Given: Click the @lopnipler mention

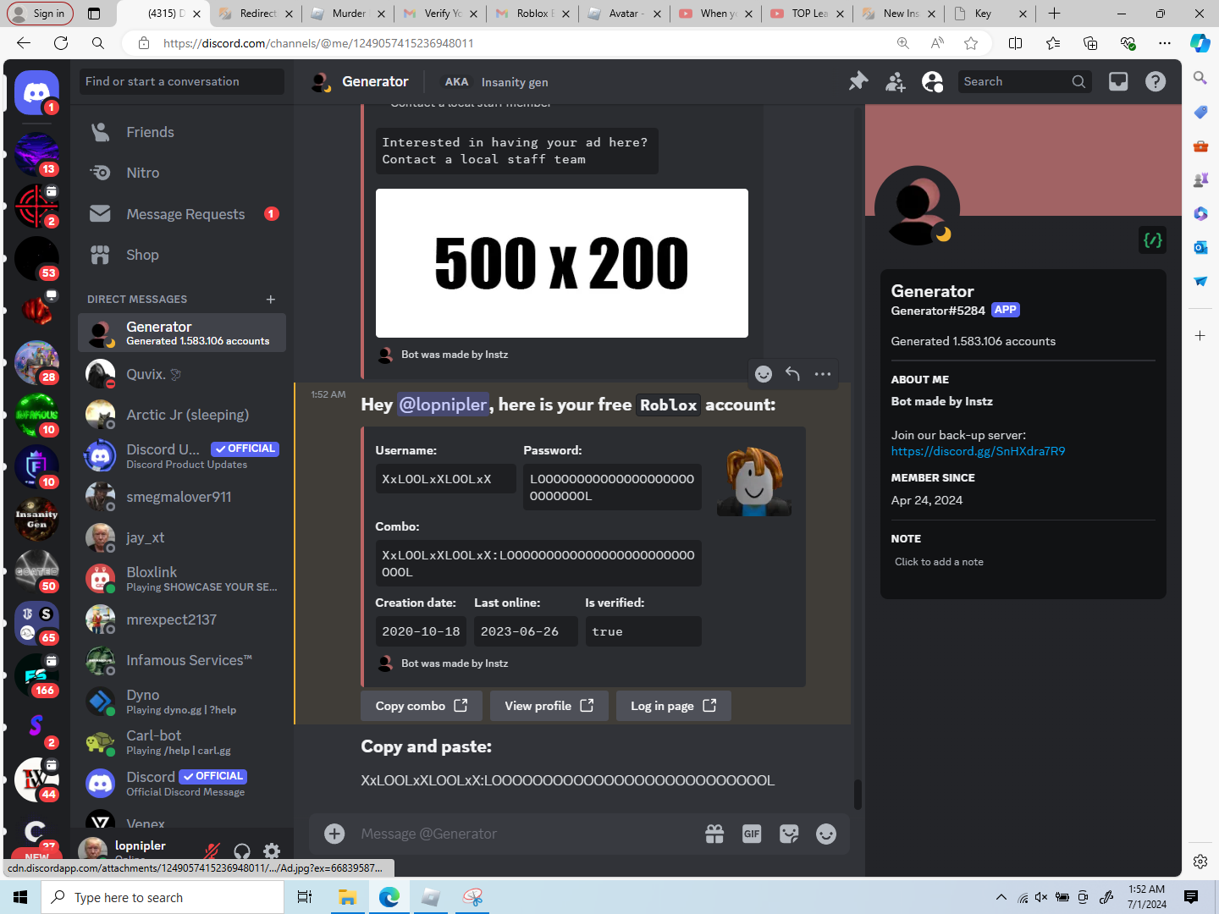Looking at the screenshot, I should pos(443,405).
